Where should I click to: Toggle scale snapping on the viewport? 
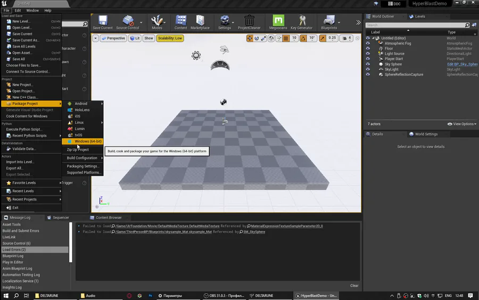click(x=323, y=38)
